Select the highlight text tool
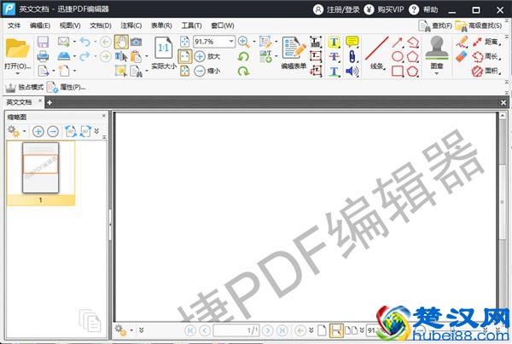 (335, 42)
